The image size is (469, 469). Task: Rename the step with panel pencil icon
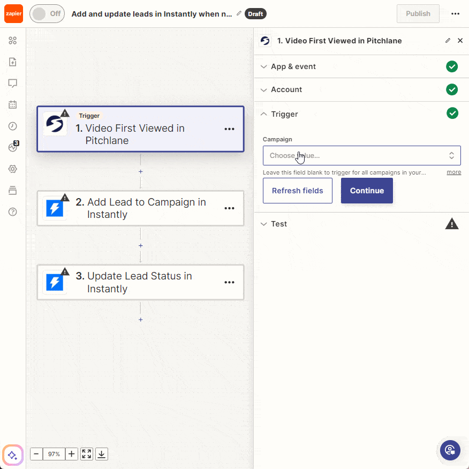448,40
